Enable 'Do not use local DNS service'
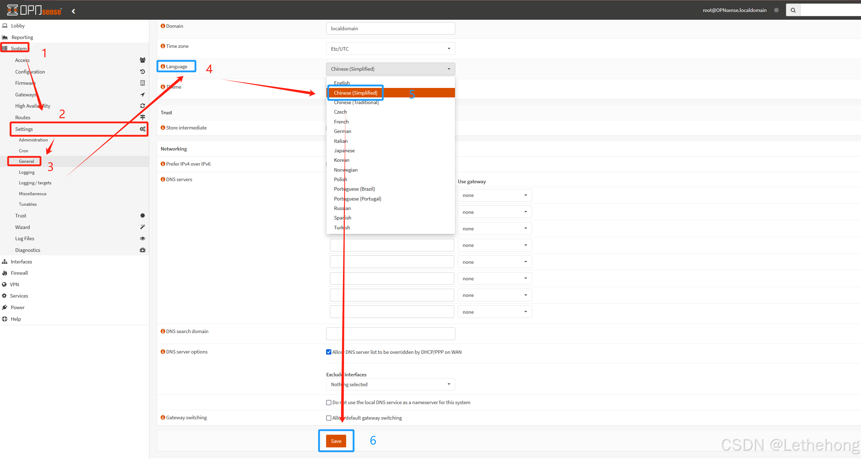 coord(329,402)
